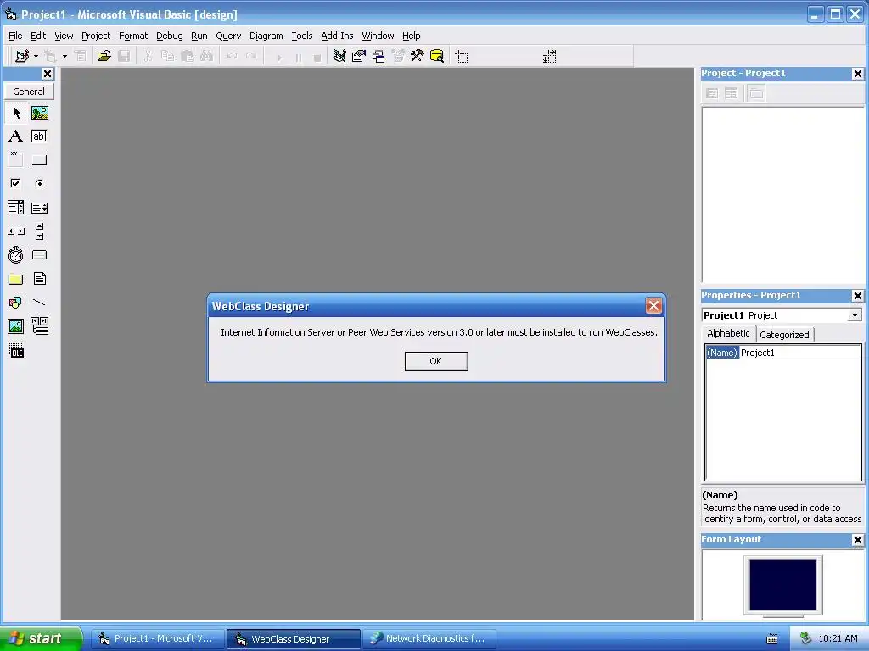Open the Project menu

tap(96, 36)
